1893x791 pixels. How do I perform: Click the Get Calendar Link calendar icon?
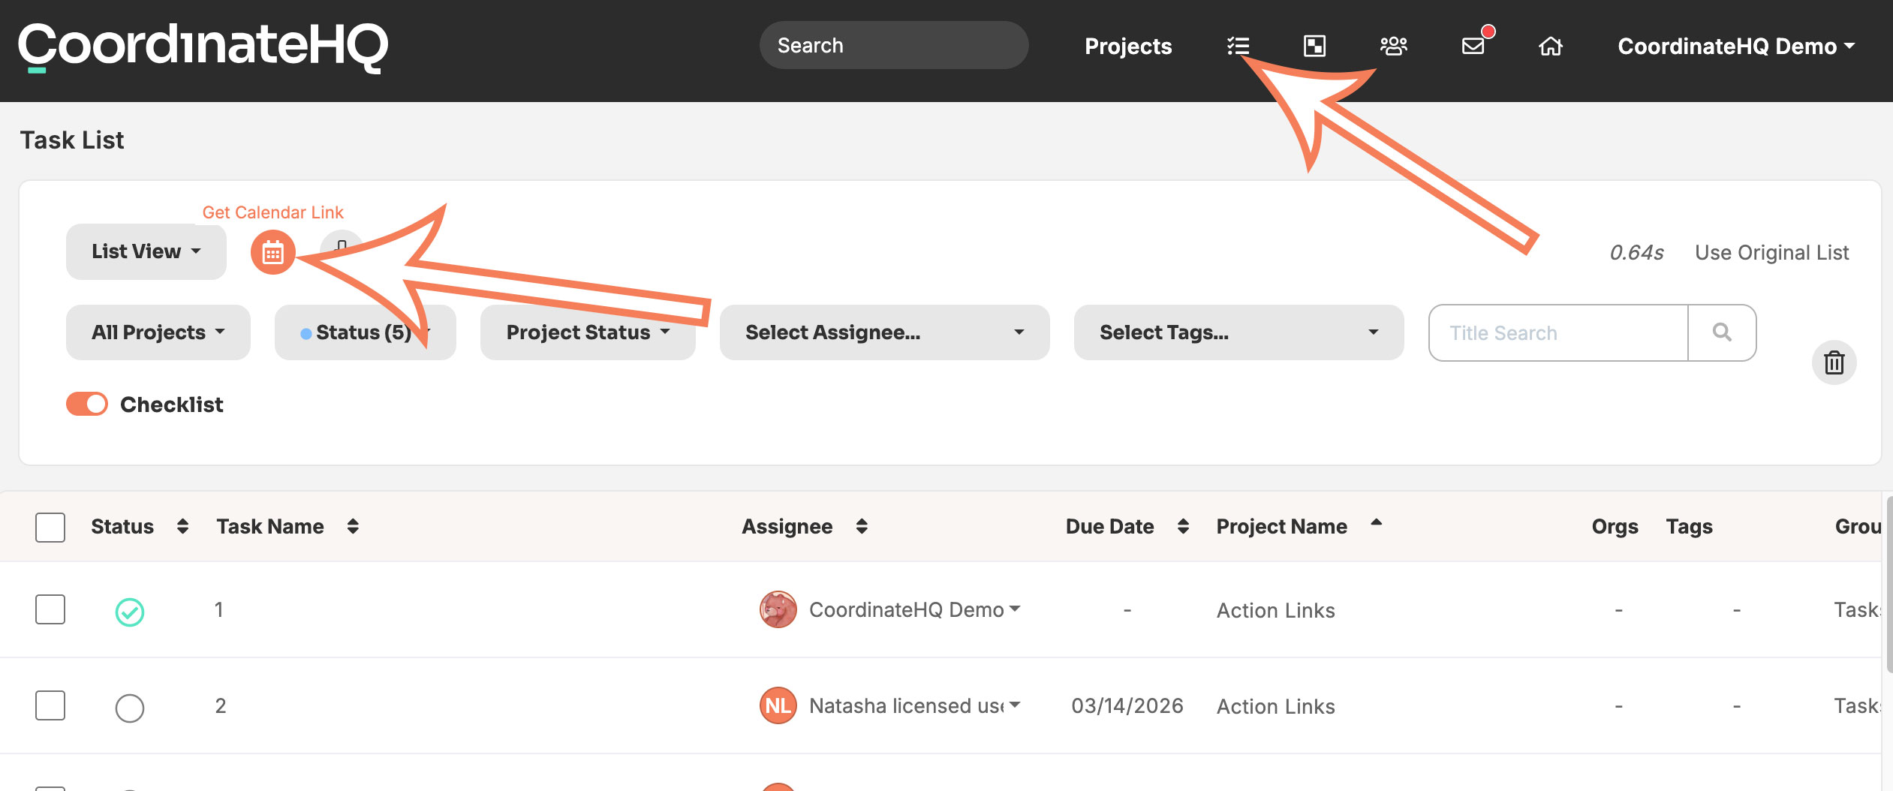click(272, 252)
